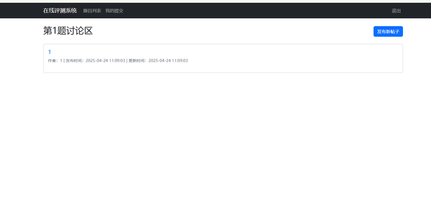Go to 题目列表 in navbar
Image resolution: width=431 pixels, height=217 pixels.
point(92,11)
